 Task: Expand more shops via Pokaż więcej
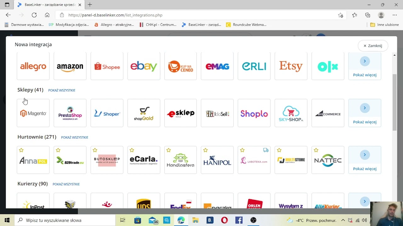(x=365, y=113)
